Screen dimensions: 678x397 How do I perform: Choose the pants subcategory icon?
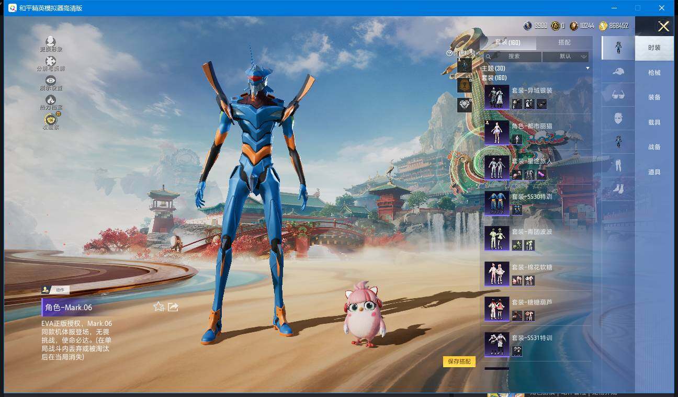pyautogui.click(x=618, y=165)
